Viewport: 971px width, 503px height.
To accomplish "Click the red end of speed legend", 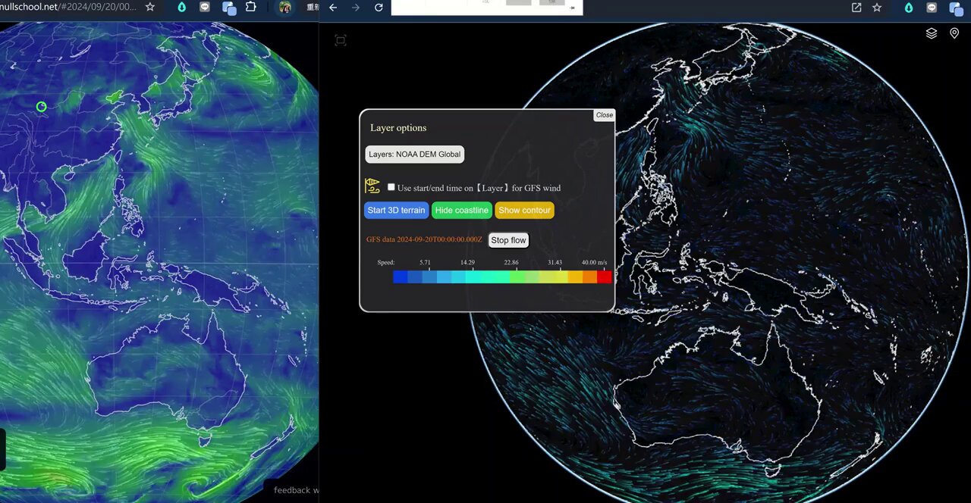I will coord(604,277).
